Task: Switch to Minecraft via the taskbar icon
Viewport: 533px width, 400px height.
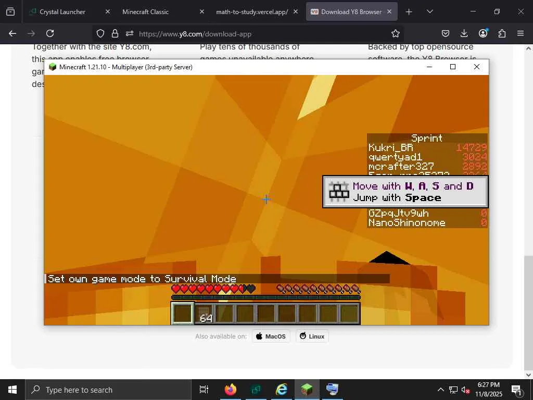Action: click(307, 390)
